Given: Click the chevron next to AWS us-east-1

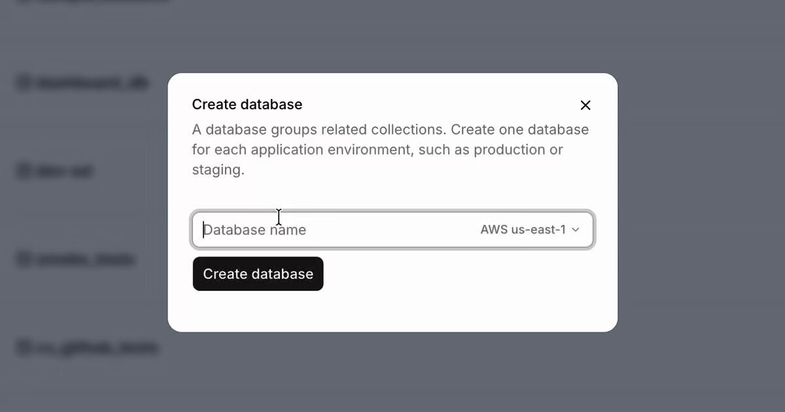Looking at the screenshot, I should (576, 230).
